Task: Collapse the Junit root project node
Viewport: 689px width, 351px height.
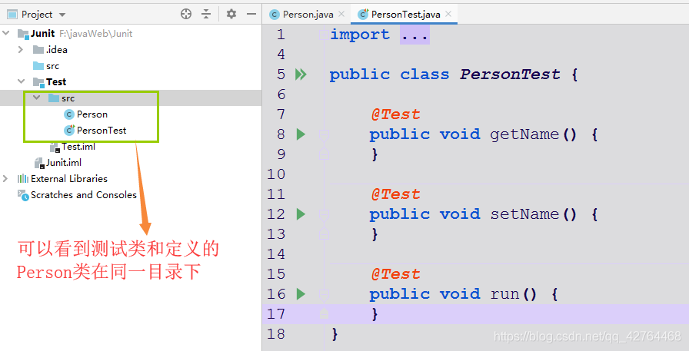Action: [6, 33]
